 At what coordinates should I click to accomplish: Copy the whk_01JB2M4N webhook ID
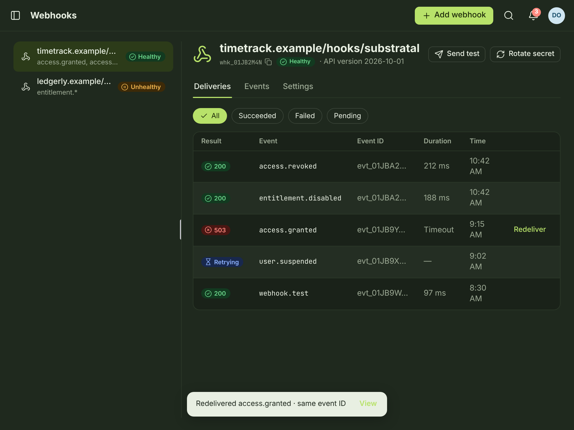[x=269, y=62]
